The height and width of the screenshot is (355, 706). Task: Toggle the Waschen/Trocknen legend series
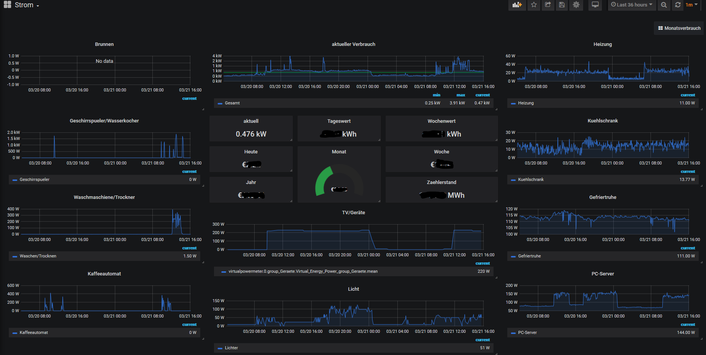(38, 256)
